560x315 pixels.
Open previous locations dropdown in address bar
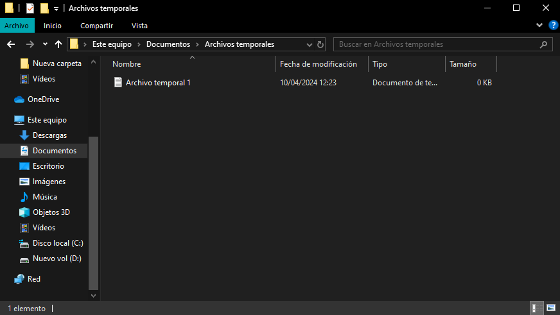310,45
